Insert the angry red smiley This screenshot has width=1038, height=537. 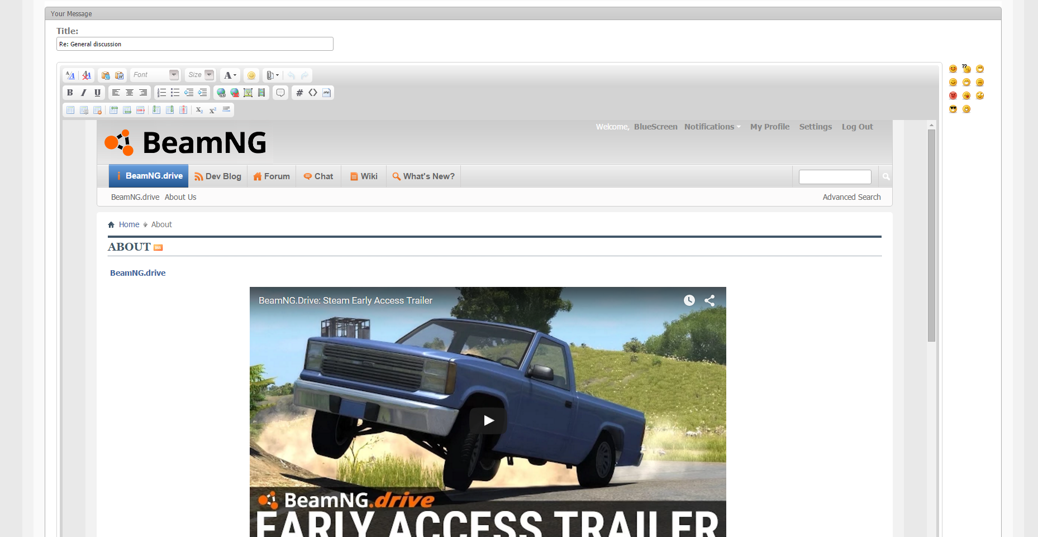coord(953,95)
